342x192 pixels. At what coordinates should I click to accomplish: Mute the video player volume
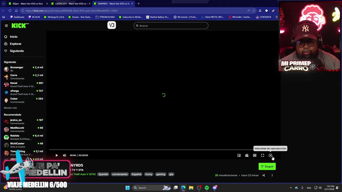tap(64, 155)
